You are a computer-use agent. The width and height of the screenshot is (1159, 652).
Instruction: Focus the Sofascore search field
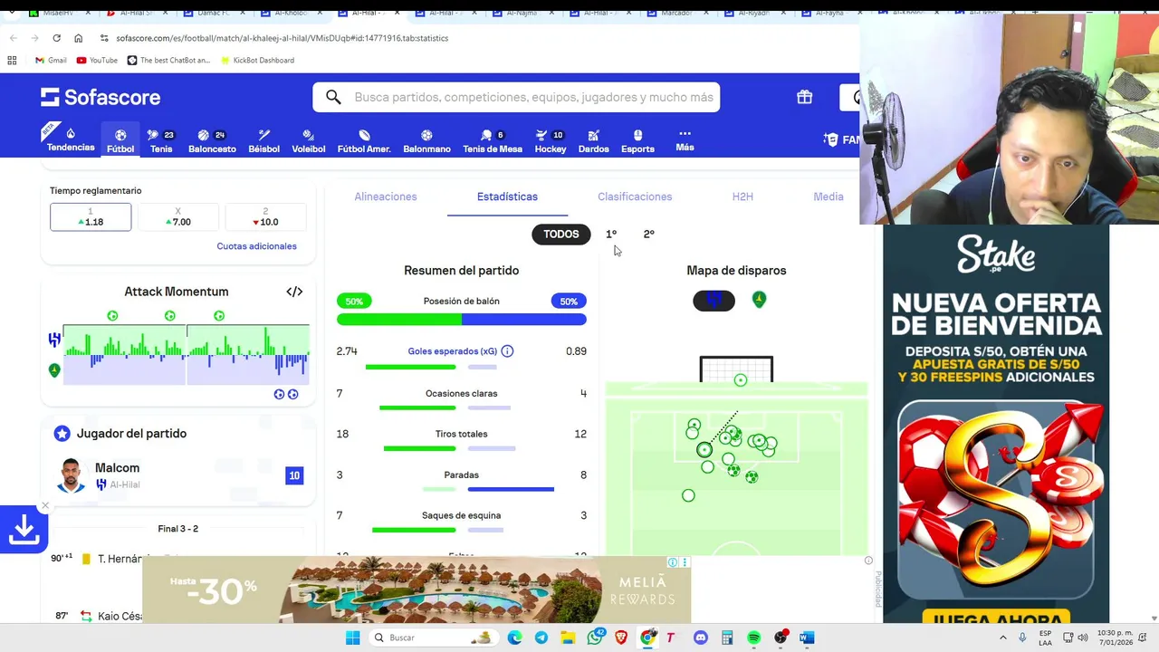point(516,97)
